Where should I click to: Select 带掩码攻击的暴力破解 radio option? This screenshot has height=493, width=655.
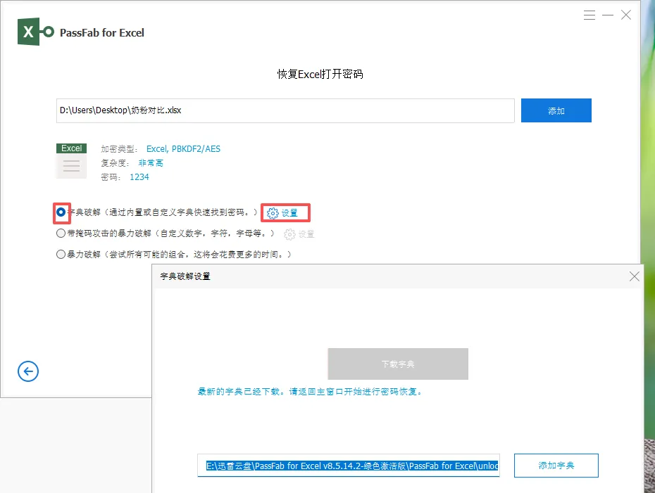click(61, 233)
